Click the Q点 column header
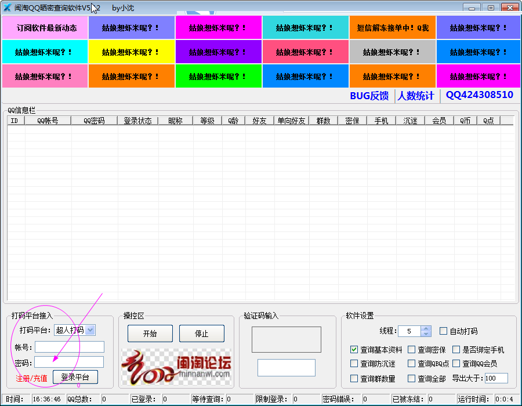The height and width of the screenshot is (406, 522). [x=489, y=121]
